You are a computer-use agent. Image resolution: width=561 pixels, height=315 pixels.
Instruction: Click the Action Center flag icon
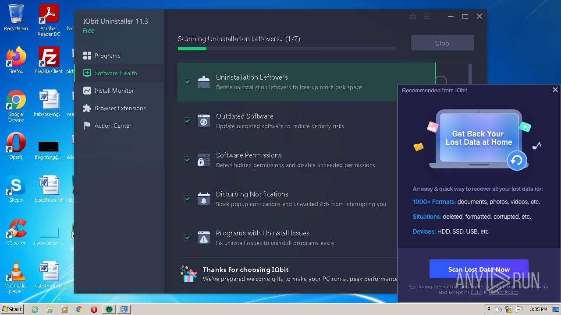point(87,126)
